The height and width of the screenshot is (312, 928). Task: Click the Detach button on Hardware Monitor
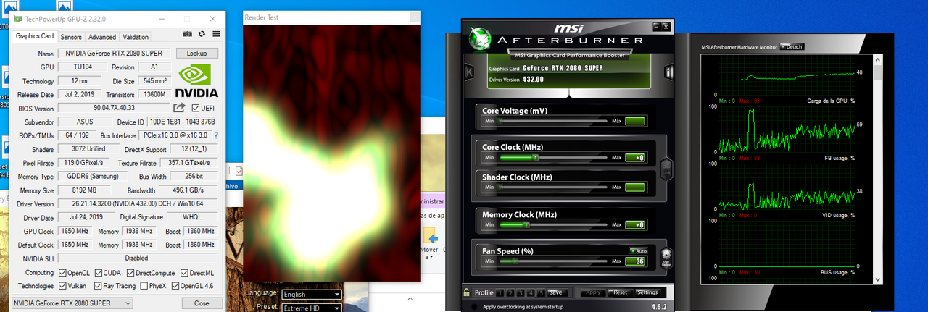coord(792,46)
